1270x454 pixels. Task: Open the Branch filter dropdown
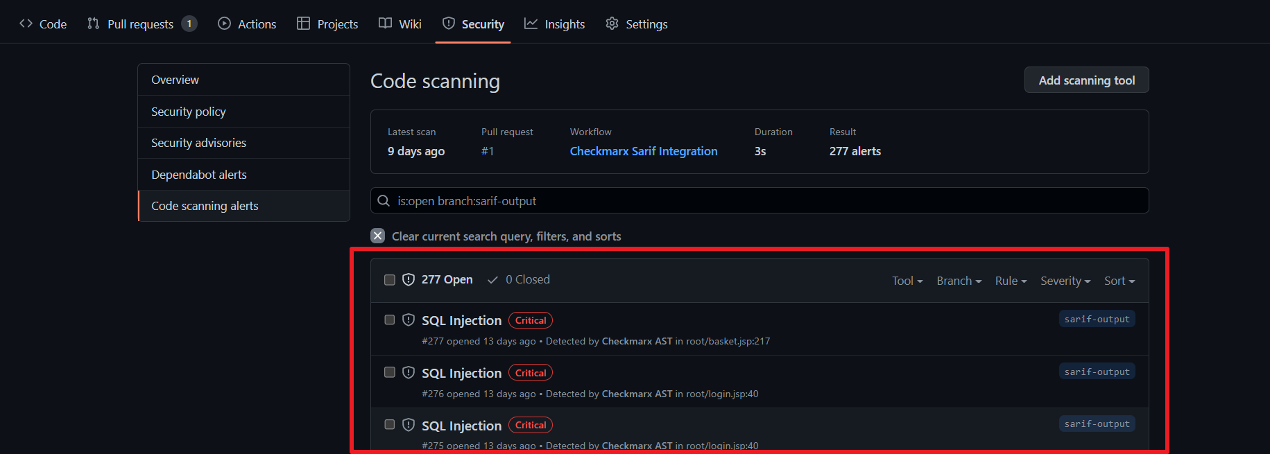(959, 281)
